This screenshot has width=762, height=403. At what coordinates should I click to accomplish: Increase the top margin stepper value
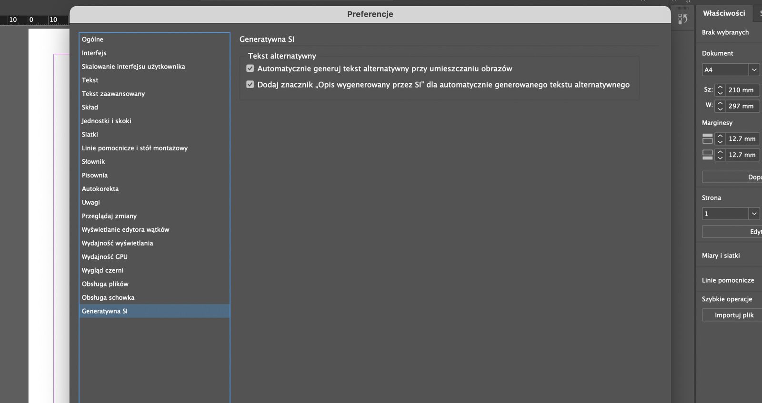pos(720,136)
